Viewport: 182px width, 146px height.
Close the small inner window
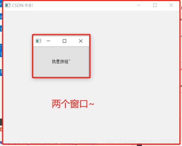(81, 41)
